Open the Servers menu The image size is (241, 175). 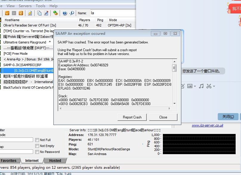pos(25,6)
